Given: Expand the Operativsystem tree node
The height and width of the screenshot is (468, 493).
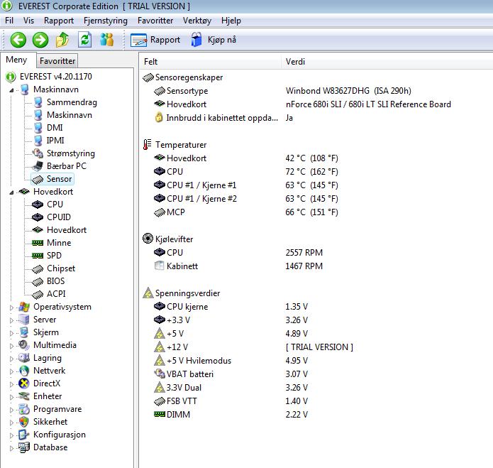Looking at the screenshot, I should tap(11, 308).
